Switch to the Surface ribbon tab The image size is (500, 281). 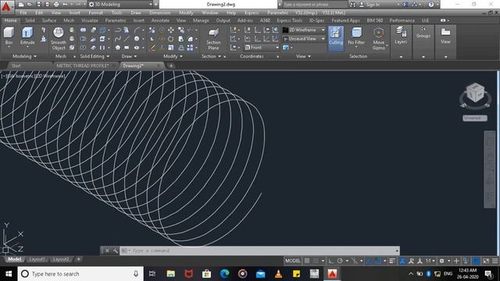coord(49,20)
